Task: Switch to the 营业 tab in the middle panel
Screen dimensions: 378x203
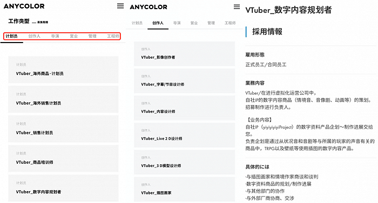Action: (x=194, y=23)
